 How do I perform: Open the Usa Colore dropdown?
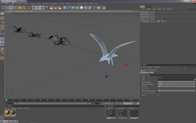tap(176, 86)
